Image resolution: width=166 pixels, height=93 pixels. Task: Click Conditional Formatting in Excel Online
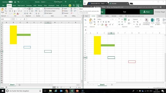[x=146, y=22]
